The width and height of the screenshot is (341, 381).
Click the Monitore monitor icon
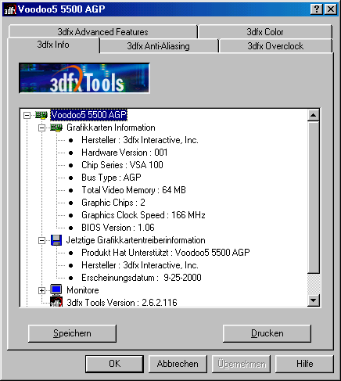point(56,289)
